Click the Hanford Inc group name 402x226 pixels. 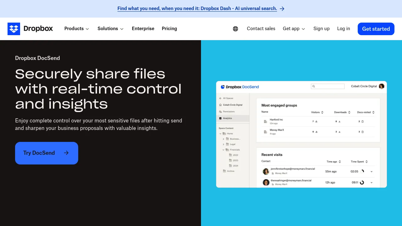(x=276, y=120)
